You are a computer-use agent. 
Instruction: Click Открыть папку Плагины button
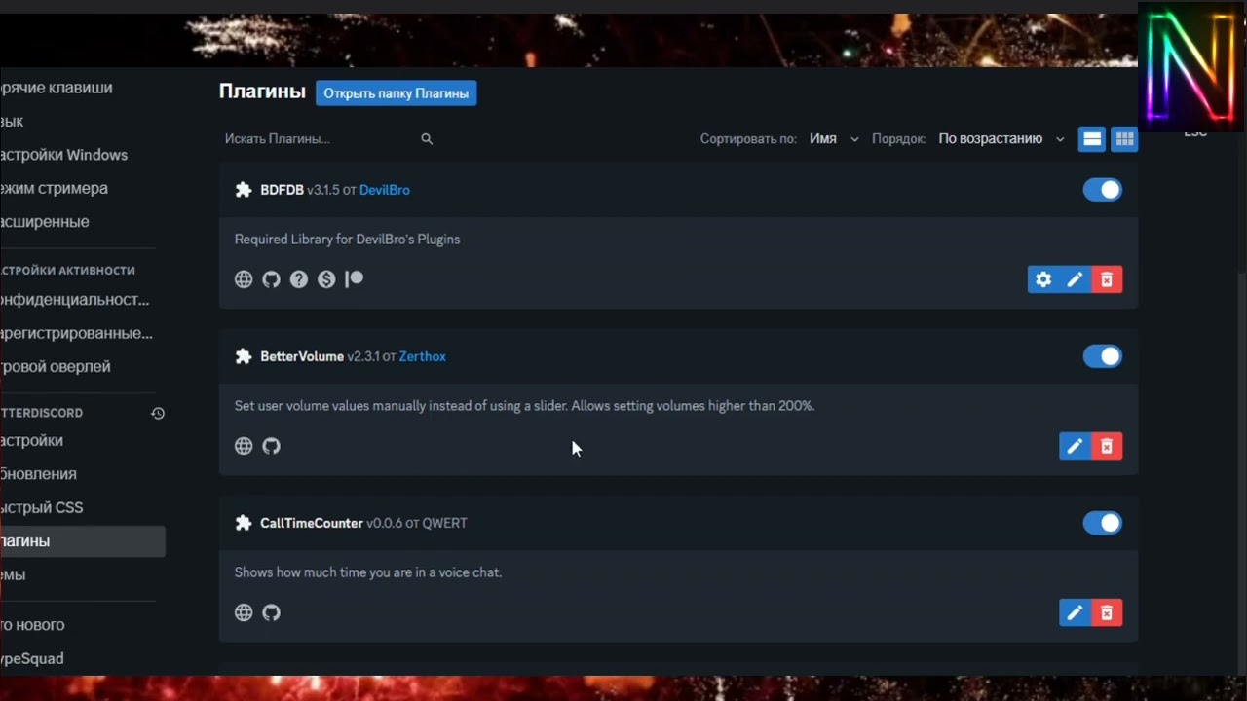point(396,93)
